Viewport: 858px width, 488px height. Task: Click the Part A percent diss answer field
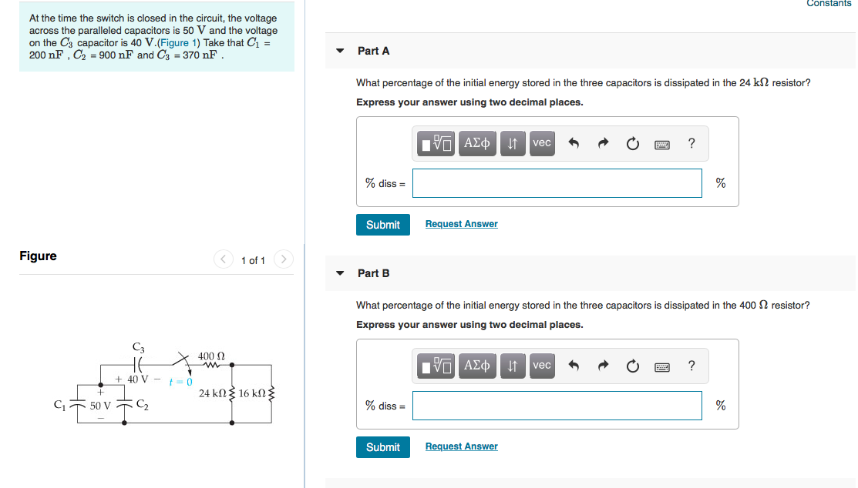coord(557,182)
